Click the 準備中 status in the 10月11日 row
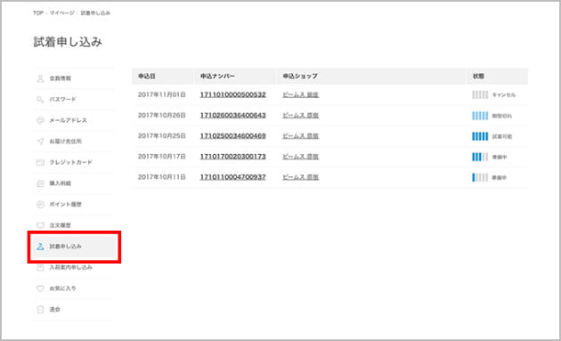 pos(500,178)
